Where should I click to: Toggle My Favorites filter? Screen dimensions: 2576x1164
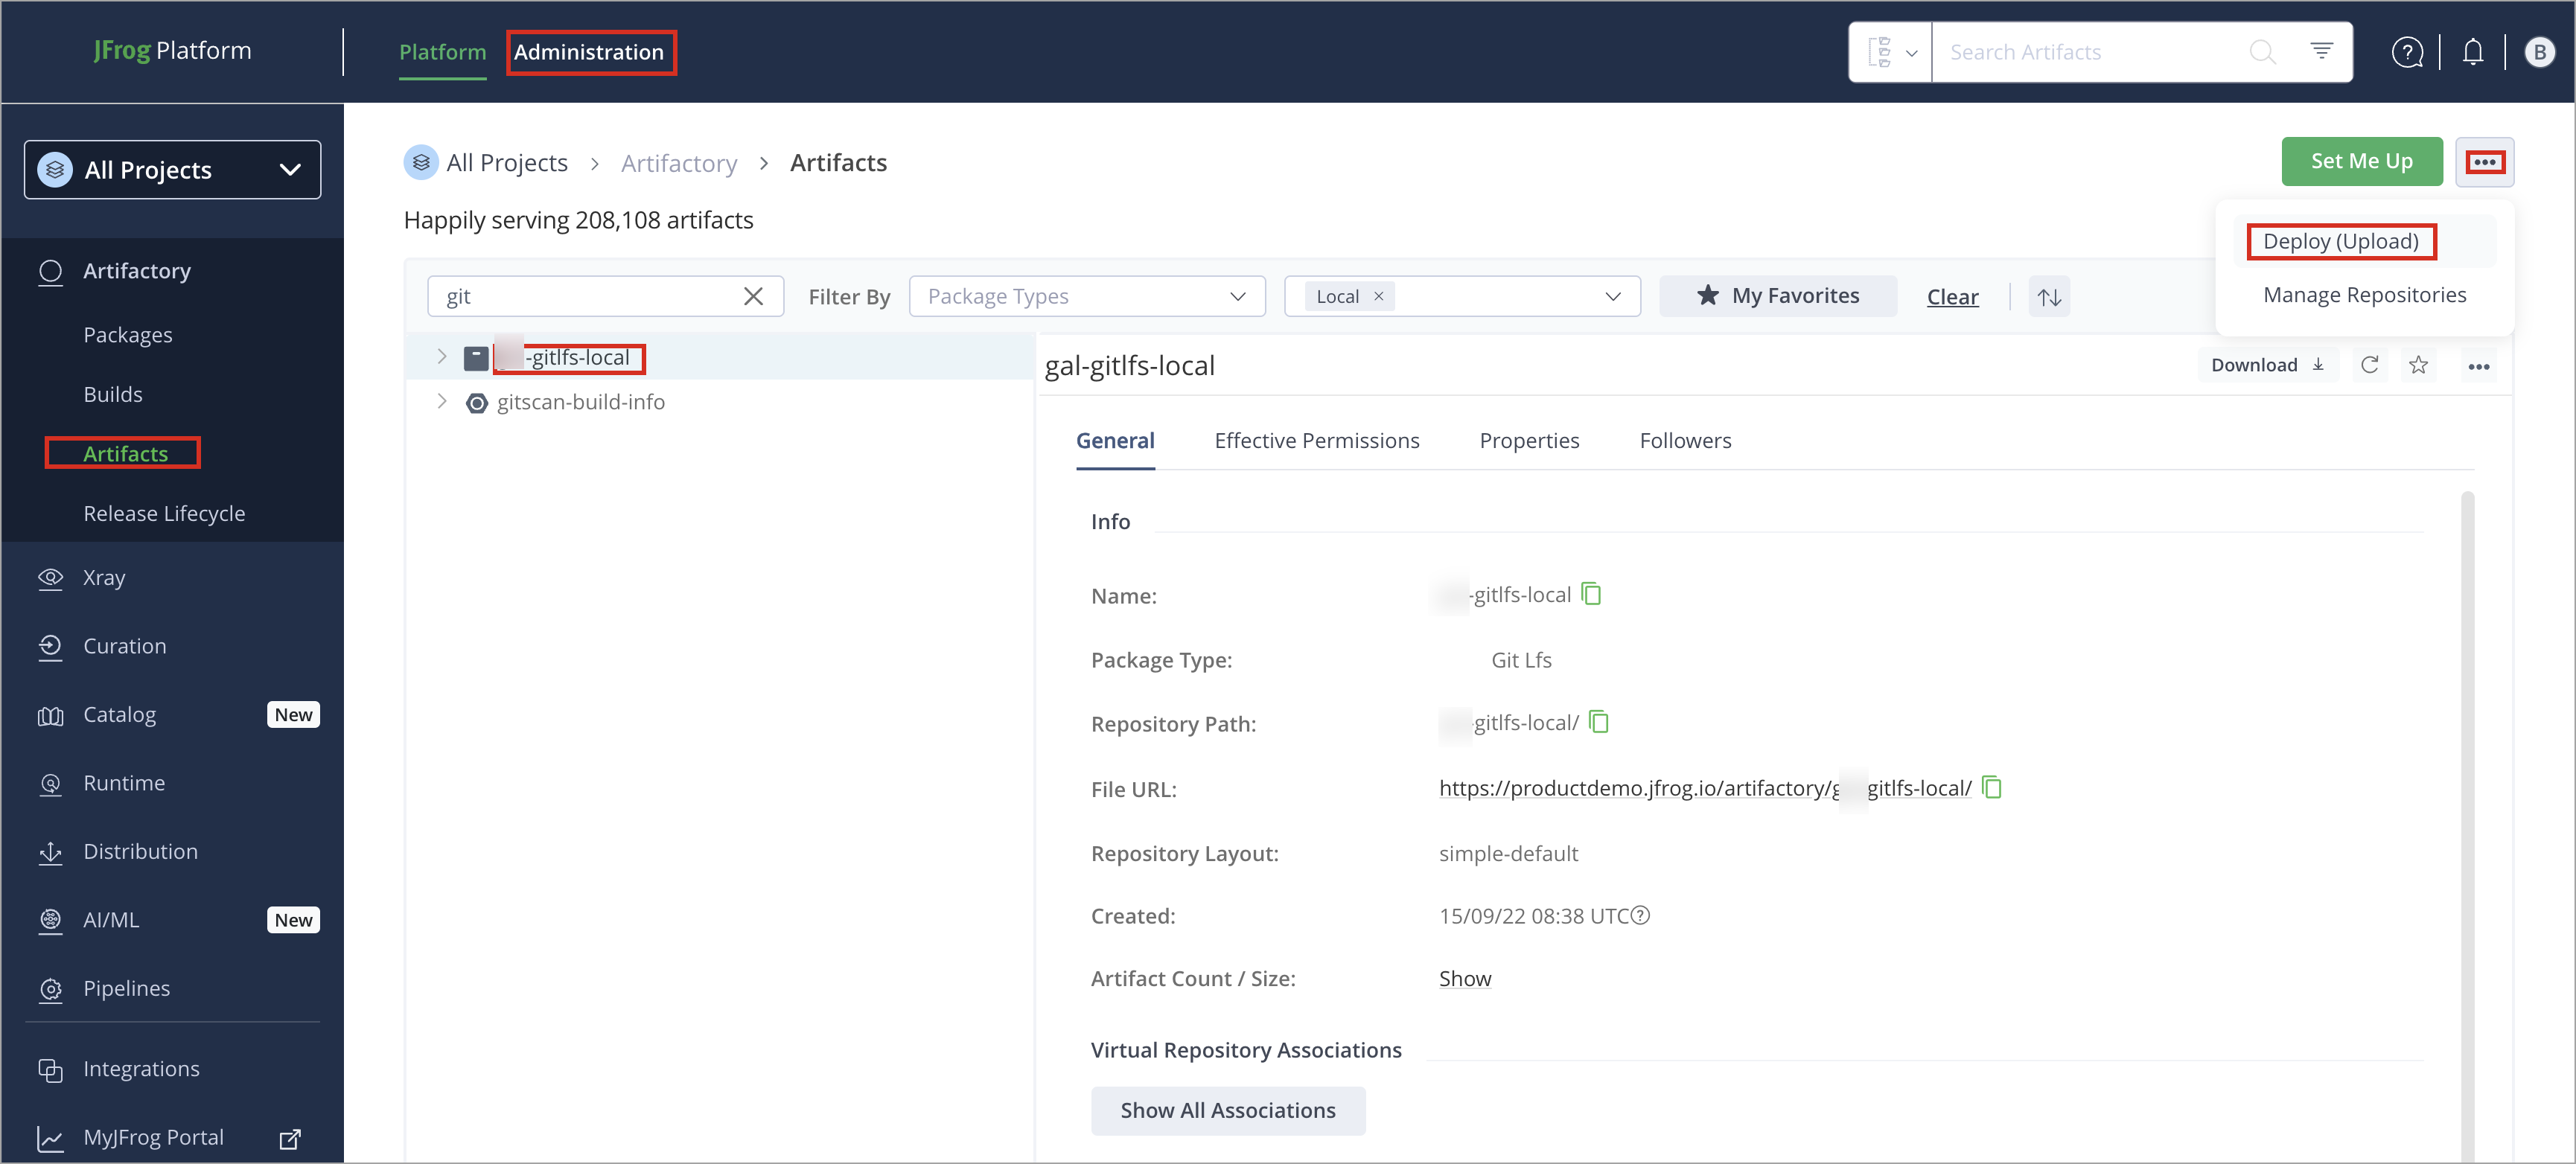tap(1779, 295)
